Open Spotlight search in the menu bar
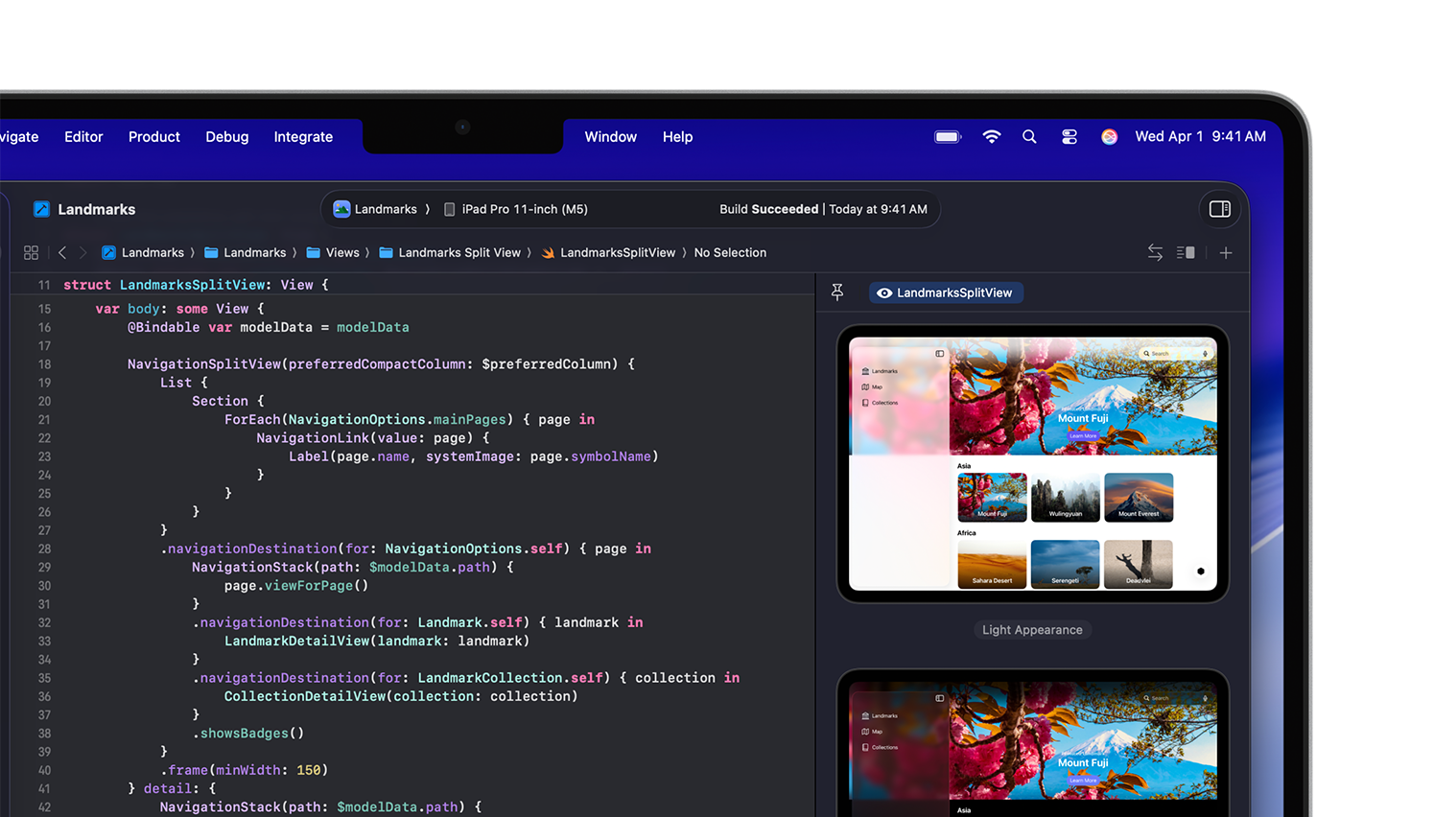The width and height of the screenshot is (1434, 817). pos(1029,137)
